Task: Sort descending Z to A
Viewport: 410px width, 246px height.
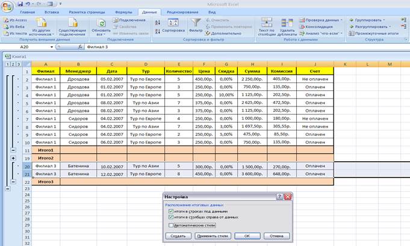Action: click(157, 31)
